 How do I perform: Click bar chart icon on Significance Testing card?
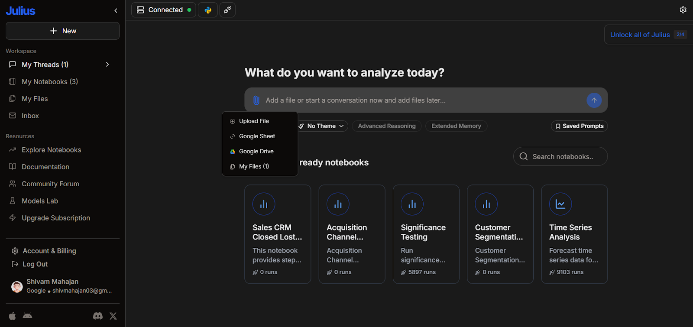pyautogui.click(x=412, y=204)
